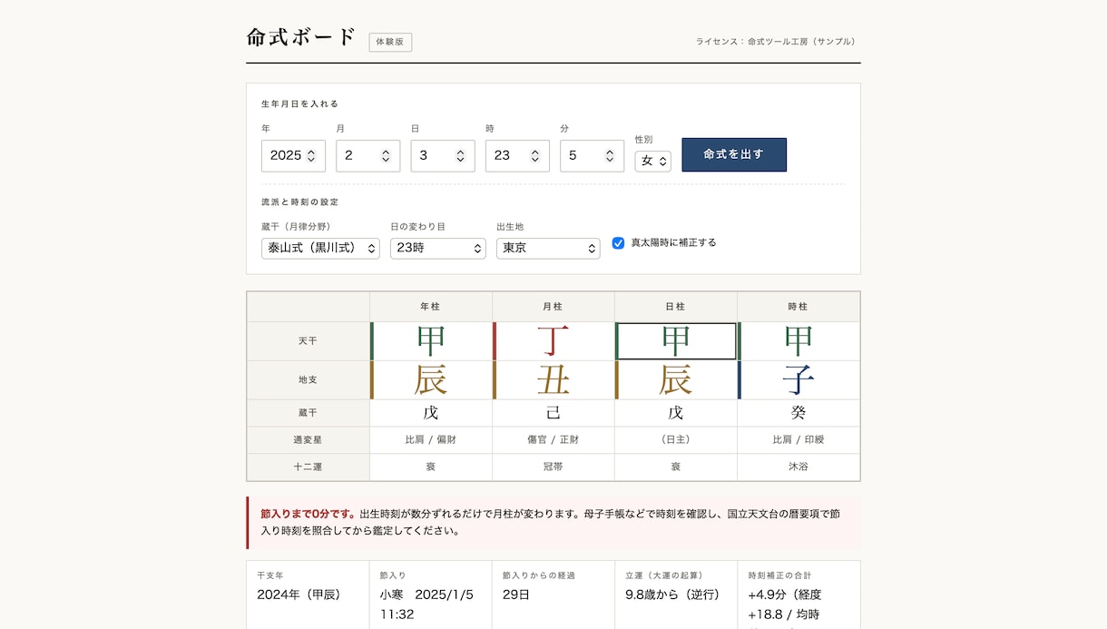
Task: Toggle the 真太陽時に補正する checkbox
Action: (618, 242)
